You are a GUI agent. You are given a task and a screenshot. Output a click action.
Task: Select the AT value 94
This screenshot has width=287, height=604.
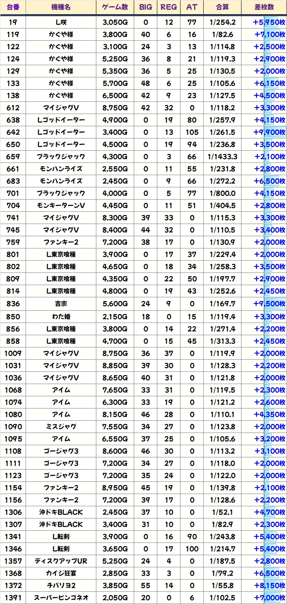click(x=192, y=145)
